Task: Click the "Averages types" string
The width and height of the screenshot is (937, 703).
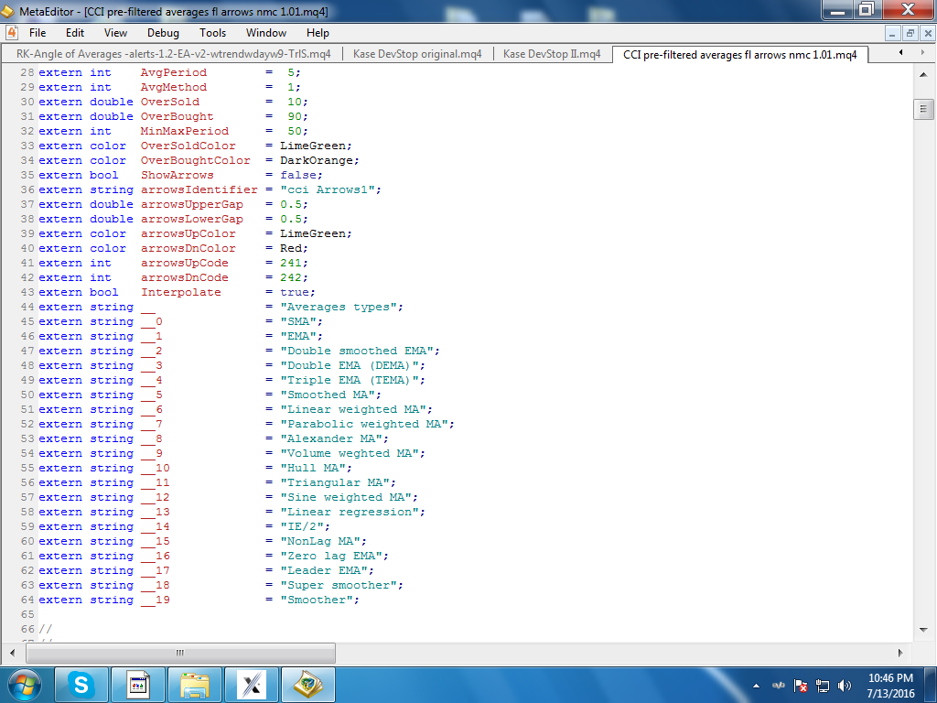Action: click(339, 307)
